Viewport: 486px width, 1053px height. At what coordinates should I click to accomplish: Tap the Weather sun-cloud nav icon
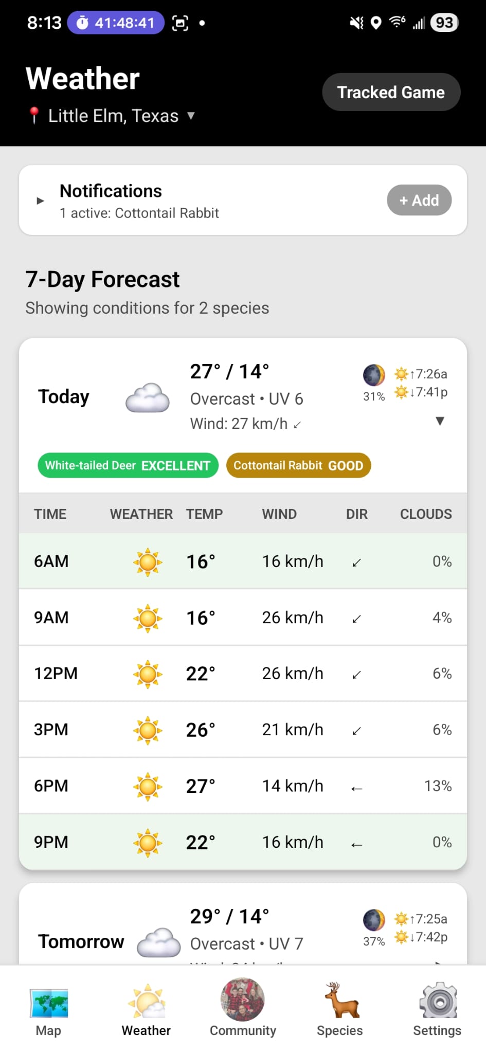147,1001
